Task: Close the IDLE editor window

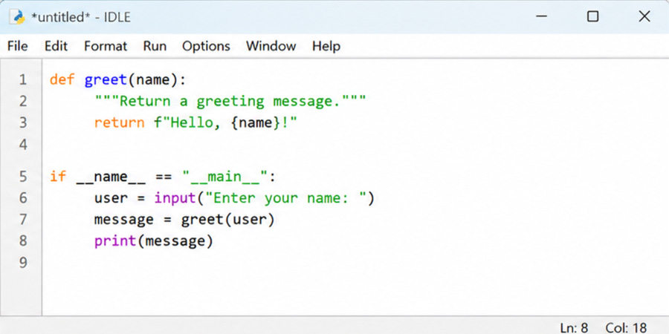Action: [x=644, y=16]
